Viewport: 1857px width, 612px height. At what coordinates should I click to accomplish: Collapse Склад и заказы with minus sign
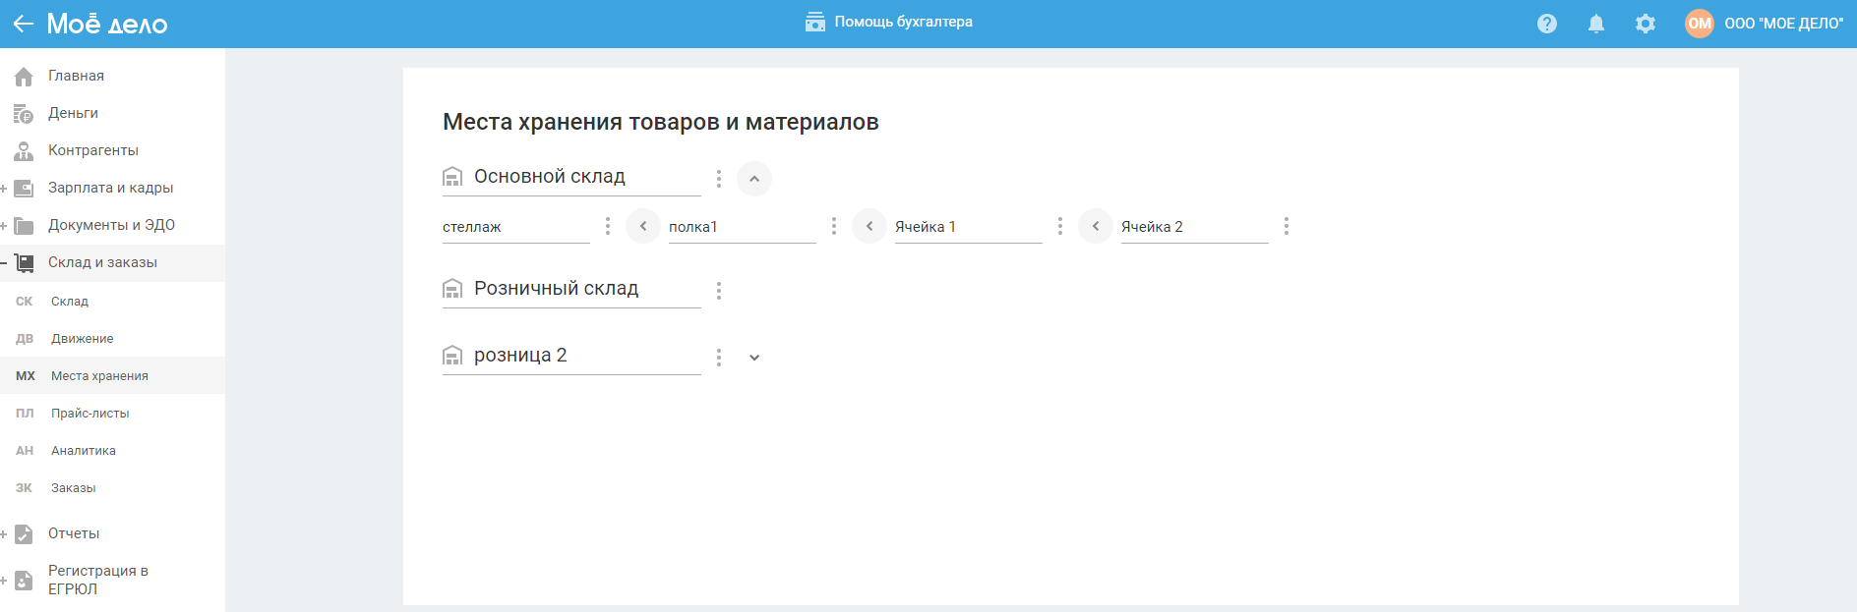pyautogui.click(x=4, y=262)
